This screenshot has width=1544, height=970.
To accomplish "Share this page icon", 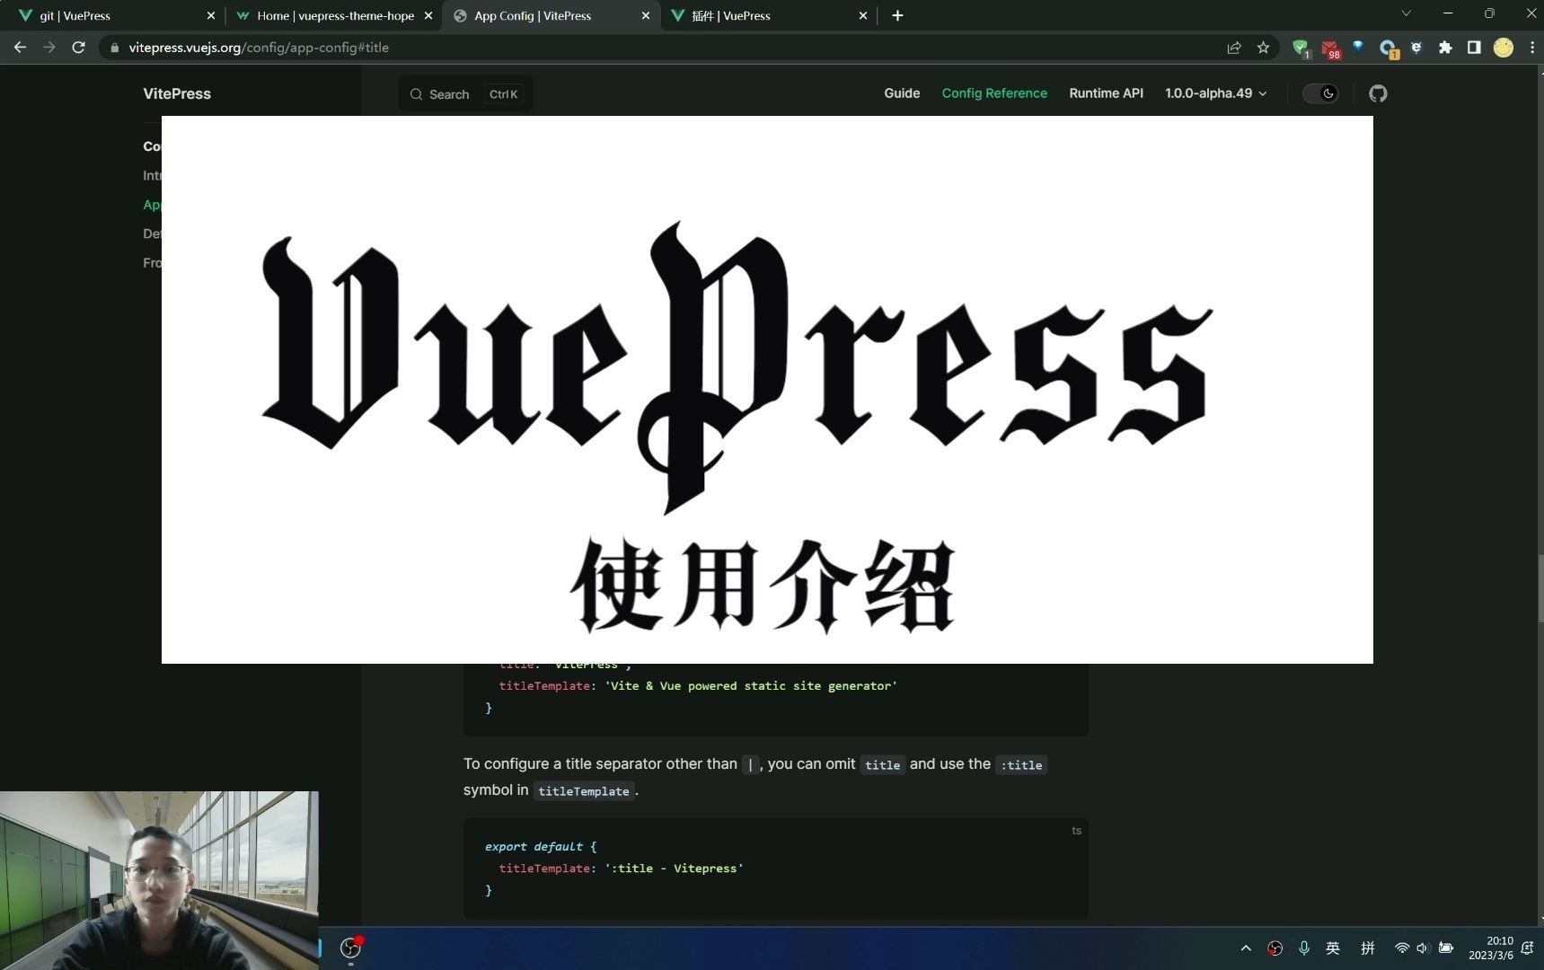I will (x=1234, y=48).
